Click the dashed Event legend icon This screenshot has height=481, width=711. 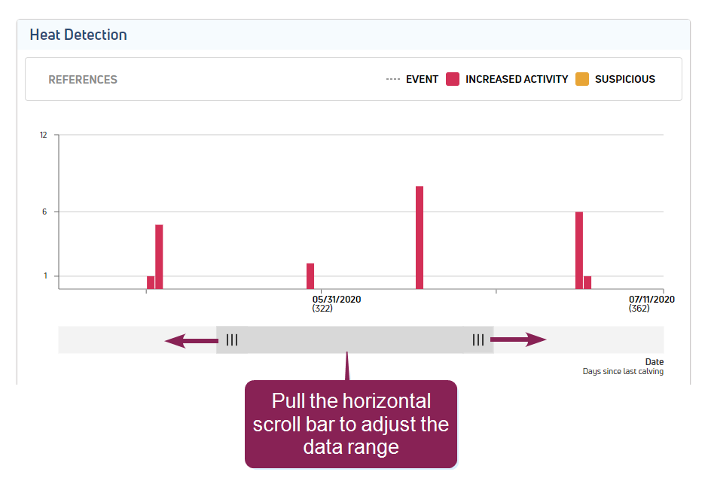point(392,79)
